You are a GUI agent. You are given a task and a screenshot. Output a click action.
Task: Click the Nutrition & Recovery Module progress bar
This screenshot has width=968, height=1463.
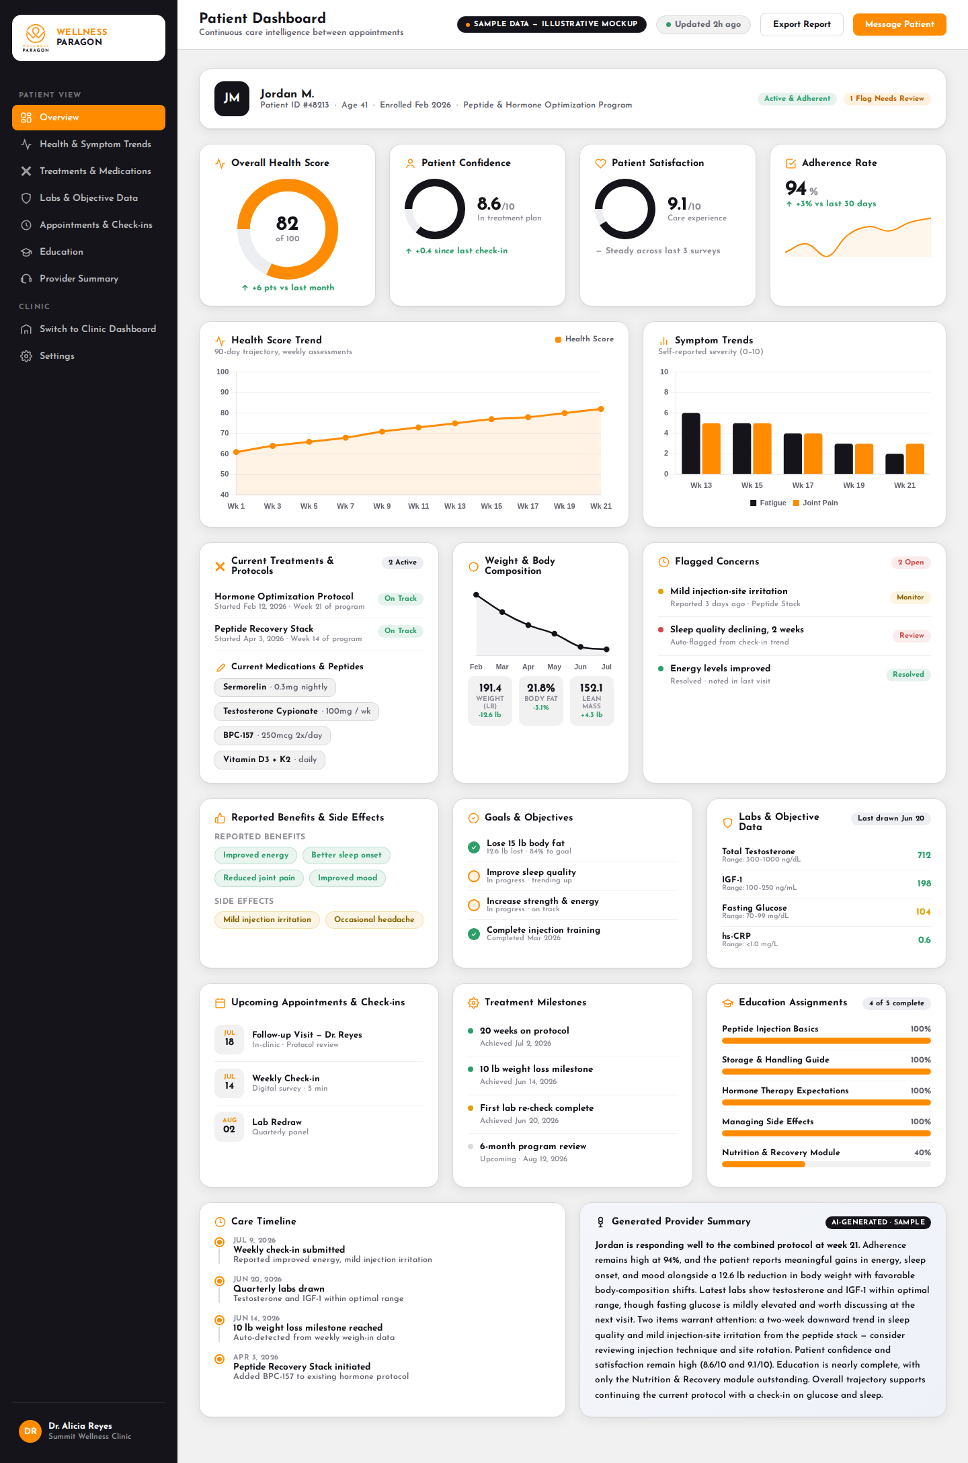pos(826,1165)
